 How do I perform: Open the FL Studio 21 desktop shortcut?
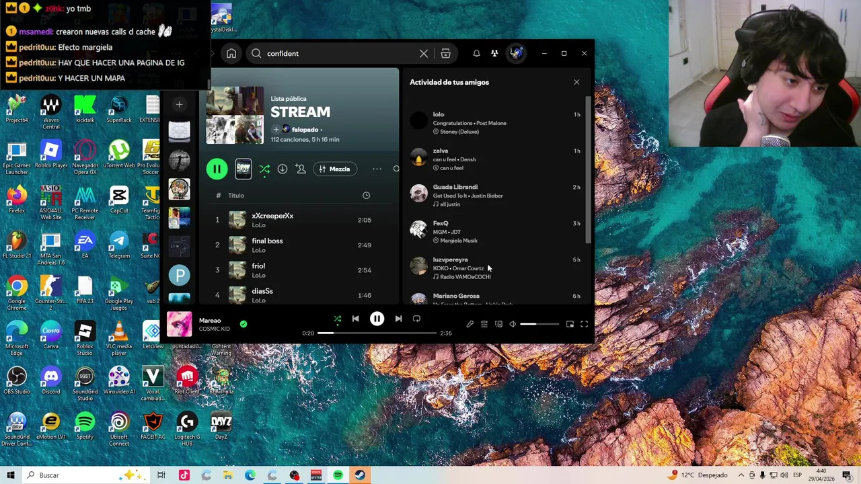tap(17, 245)
